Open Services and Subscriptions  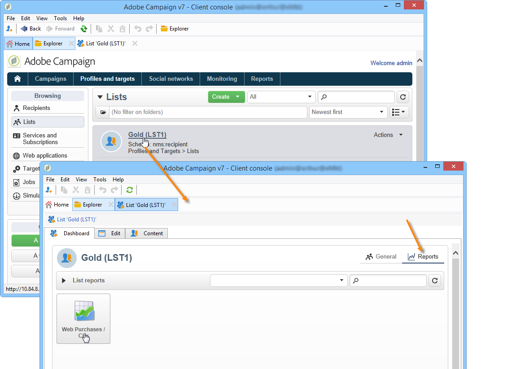pos(48,139)
